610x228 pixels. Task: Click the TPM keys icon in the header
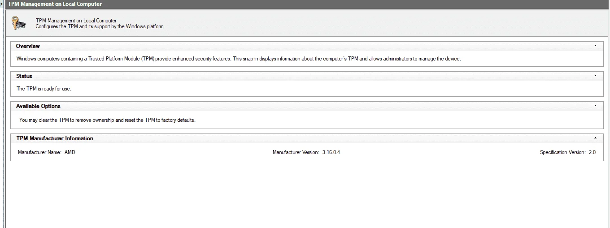pyautogui.click(x=19, y=23)
